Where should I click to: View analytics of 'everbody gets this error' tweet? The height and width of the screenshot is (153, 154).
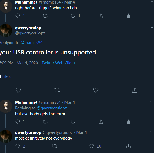[x=128, y=122]
